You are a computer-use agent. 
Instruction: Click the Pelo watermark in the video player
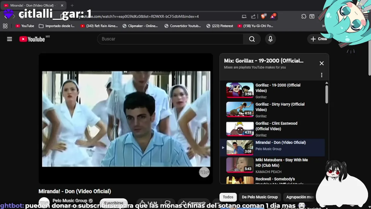(204, 172)
